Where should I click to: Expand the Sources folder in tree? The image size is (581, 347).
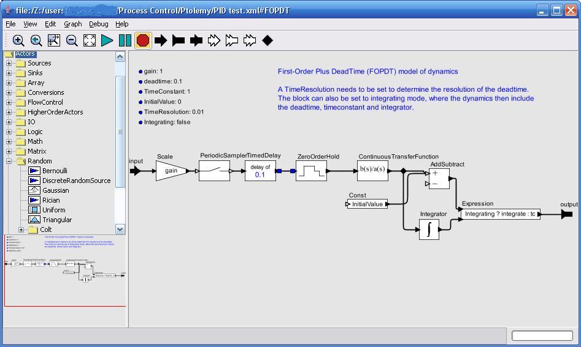[x=9, y=63]
